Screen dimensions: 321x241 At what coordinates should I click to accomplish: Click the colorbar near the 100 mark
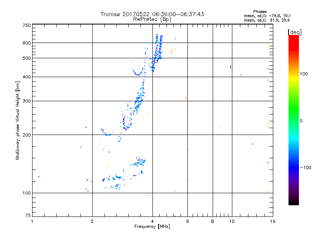(294, 74)
